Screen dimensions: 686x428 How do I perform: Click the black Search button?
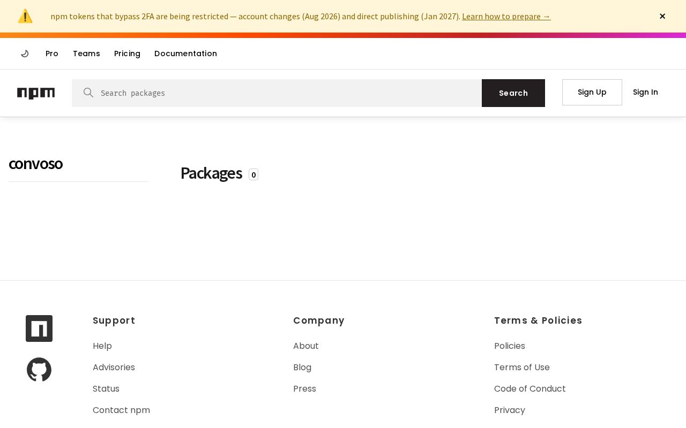[513, 93]
